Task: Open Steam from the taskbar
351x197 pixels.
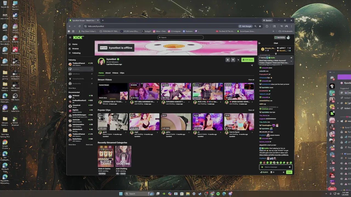Action: [200, 194]
